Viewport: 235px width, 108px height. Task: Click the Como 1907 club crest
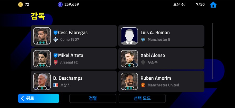point(56,40)
